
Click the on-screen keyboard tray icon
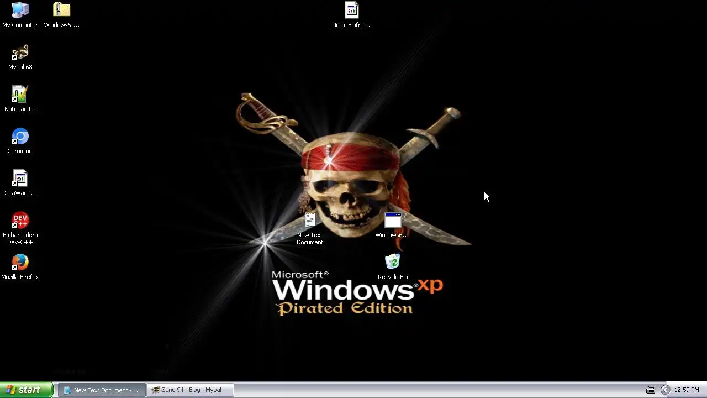click(651, 390)
